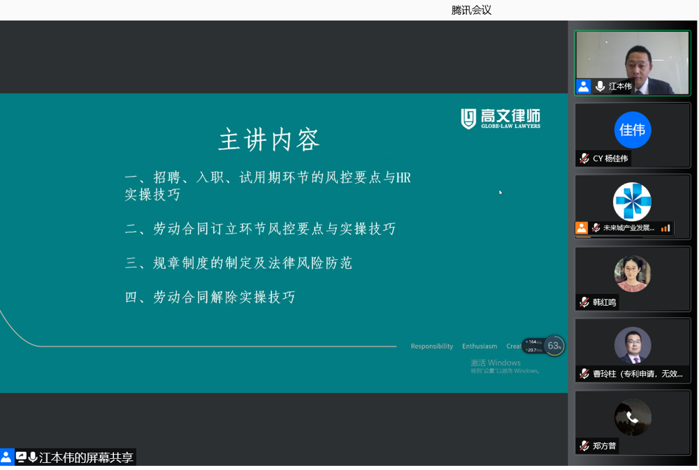Click the blue user icon in the screen-share bar
Image resolution: width=699 pixels, height=470 pixels.
[6, 457]
